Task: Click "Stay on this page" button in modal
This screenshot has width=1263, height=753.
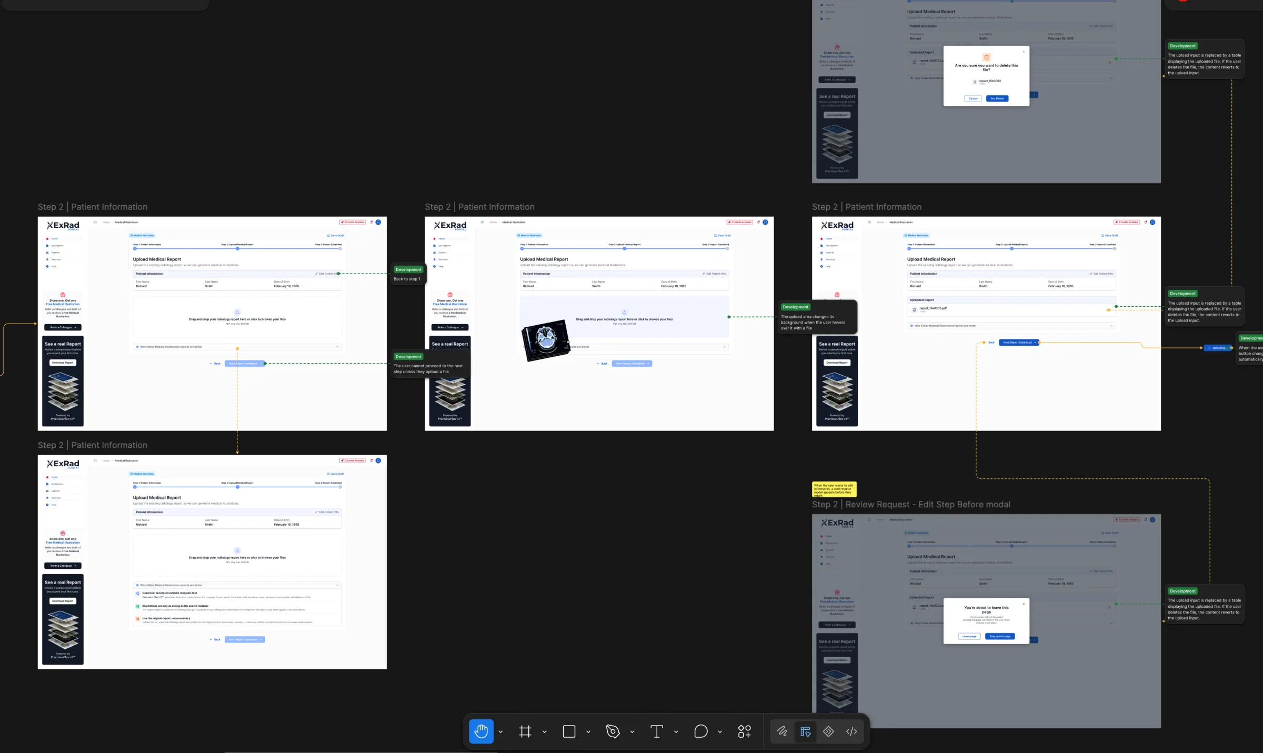Action: click(1000, 636)
